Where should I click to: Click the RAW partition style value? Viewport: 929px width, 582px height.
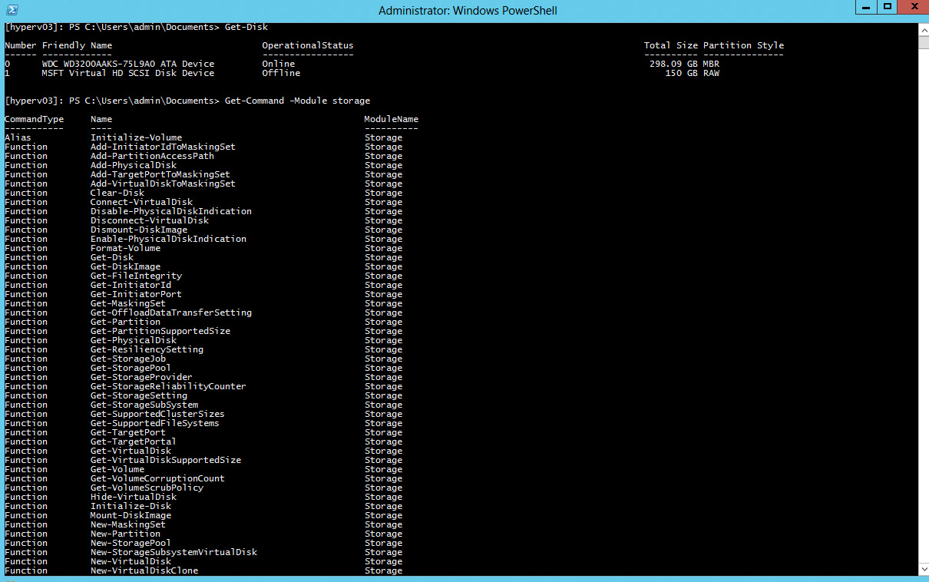click(x=711, y=73)
